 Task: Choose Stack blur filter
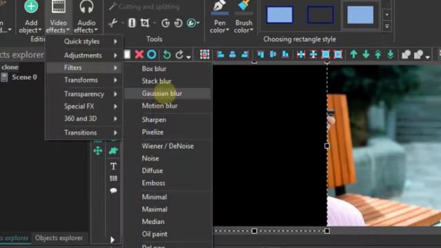point(167,81)
